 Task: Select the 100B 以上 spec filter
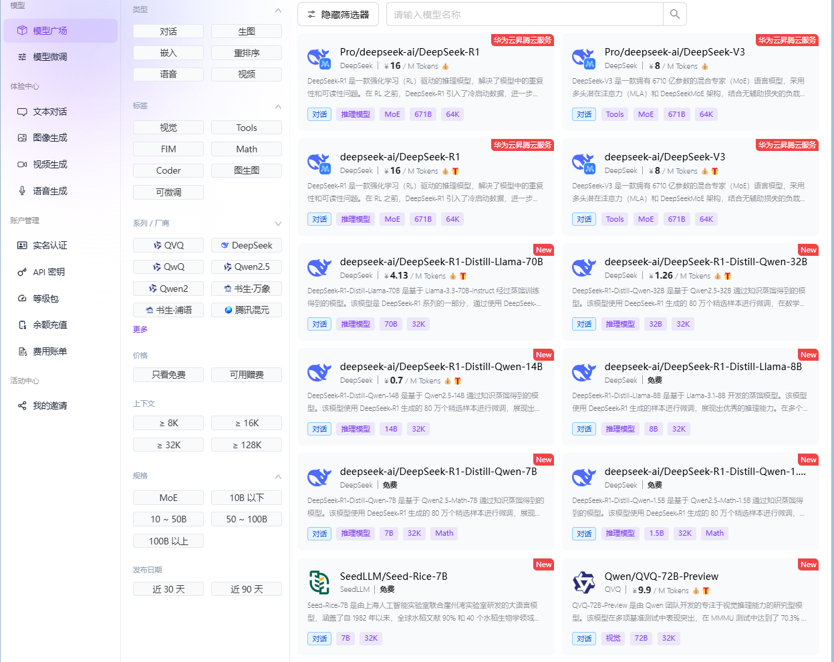[168, 541]
